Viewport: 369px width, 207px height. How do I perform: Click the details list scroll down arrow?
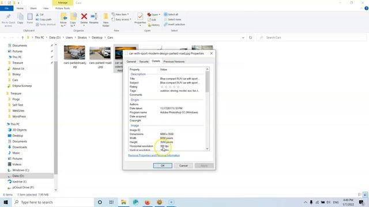pos(207,148)
